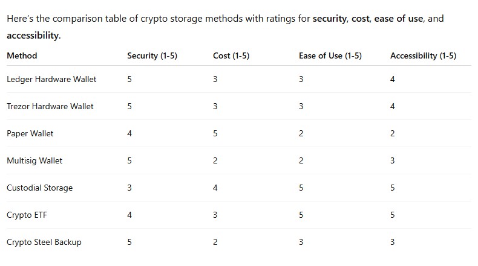
Task: Click the Cost rating for Crypto Steel Backup
Action: (215, 242)
